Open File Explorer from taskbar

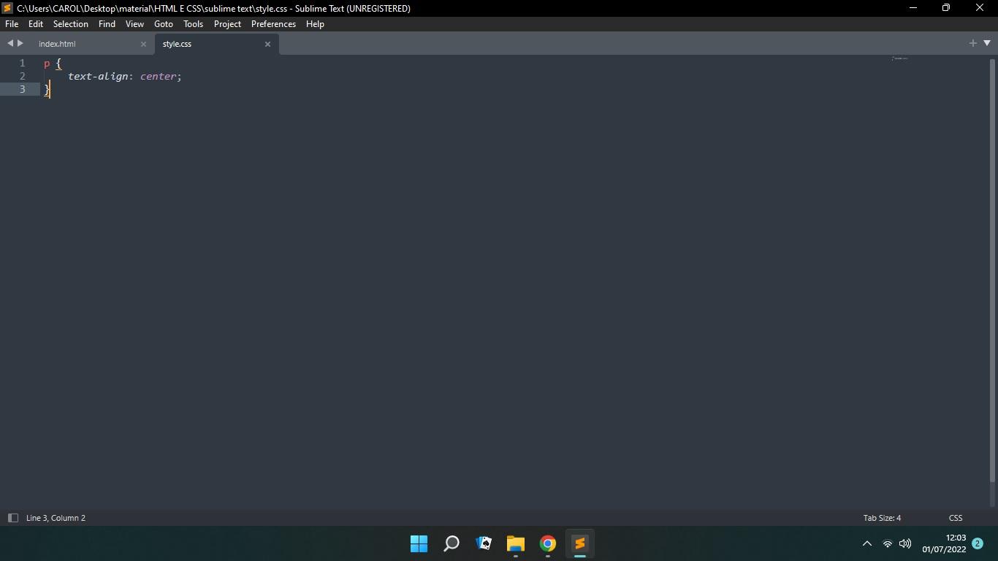(516, 543)
